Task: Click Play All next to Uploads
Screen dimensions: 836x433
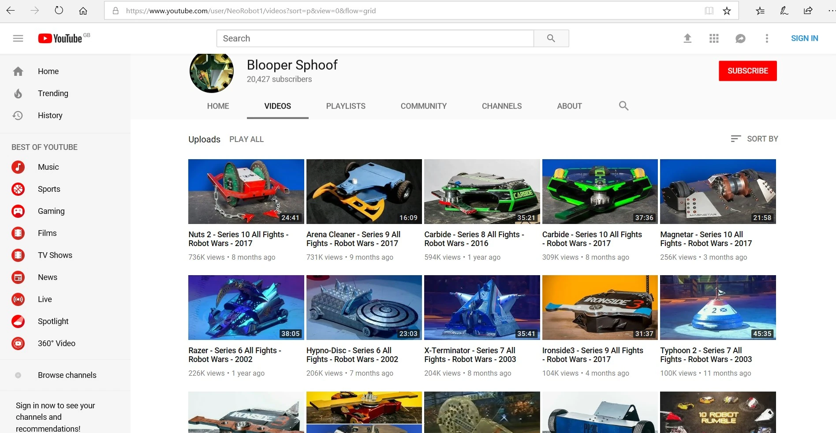Action: click(x=246, y=139)
